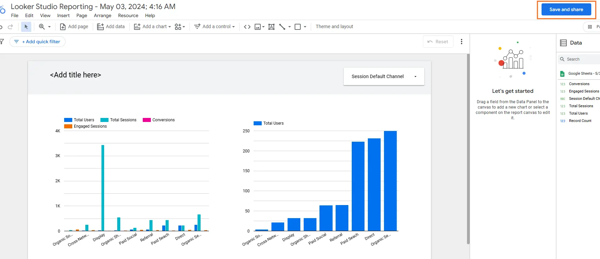The width and height of the screenshot is (600, 259).
Task: Open Theme and layout panel
Action: [334, 26]
